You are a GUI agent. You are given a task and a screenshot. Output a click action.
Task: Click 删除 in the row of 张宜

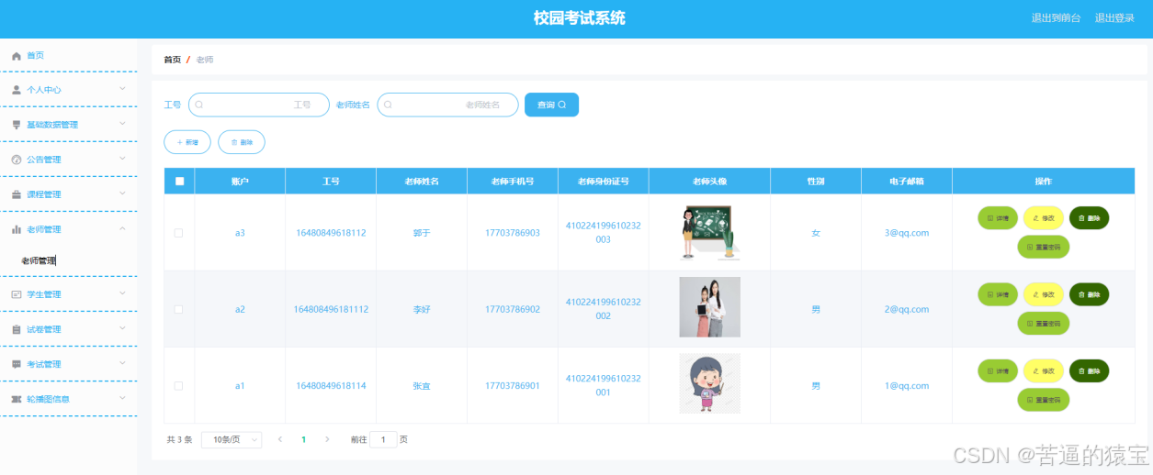coord(1090,371)
